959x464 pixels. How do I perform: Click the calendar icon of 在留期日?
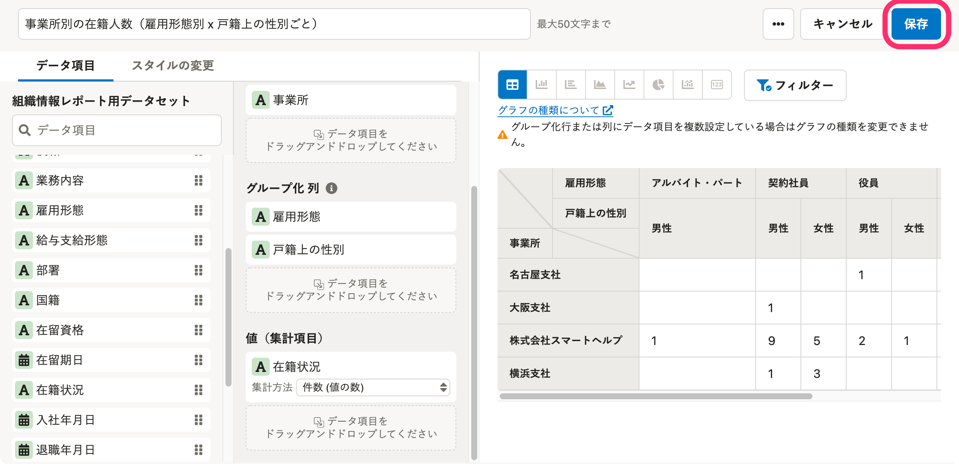[24, 360]
